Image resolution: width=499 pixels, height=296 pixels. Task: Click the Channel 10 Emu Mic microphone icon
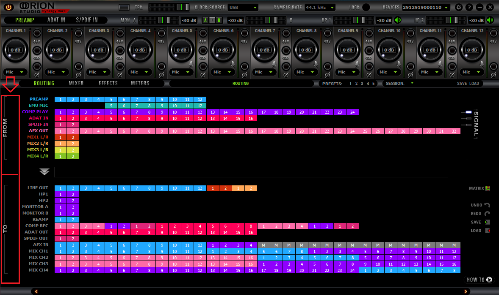coord(399,64)
